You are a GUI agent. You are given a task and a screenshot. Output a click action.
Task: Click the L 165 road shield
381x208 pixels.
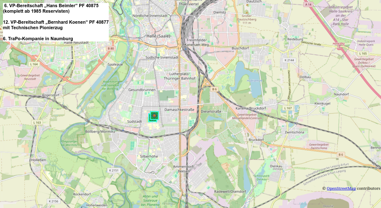coord(362,53)
